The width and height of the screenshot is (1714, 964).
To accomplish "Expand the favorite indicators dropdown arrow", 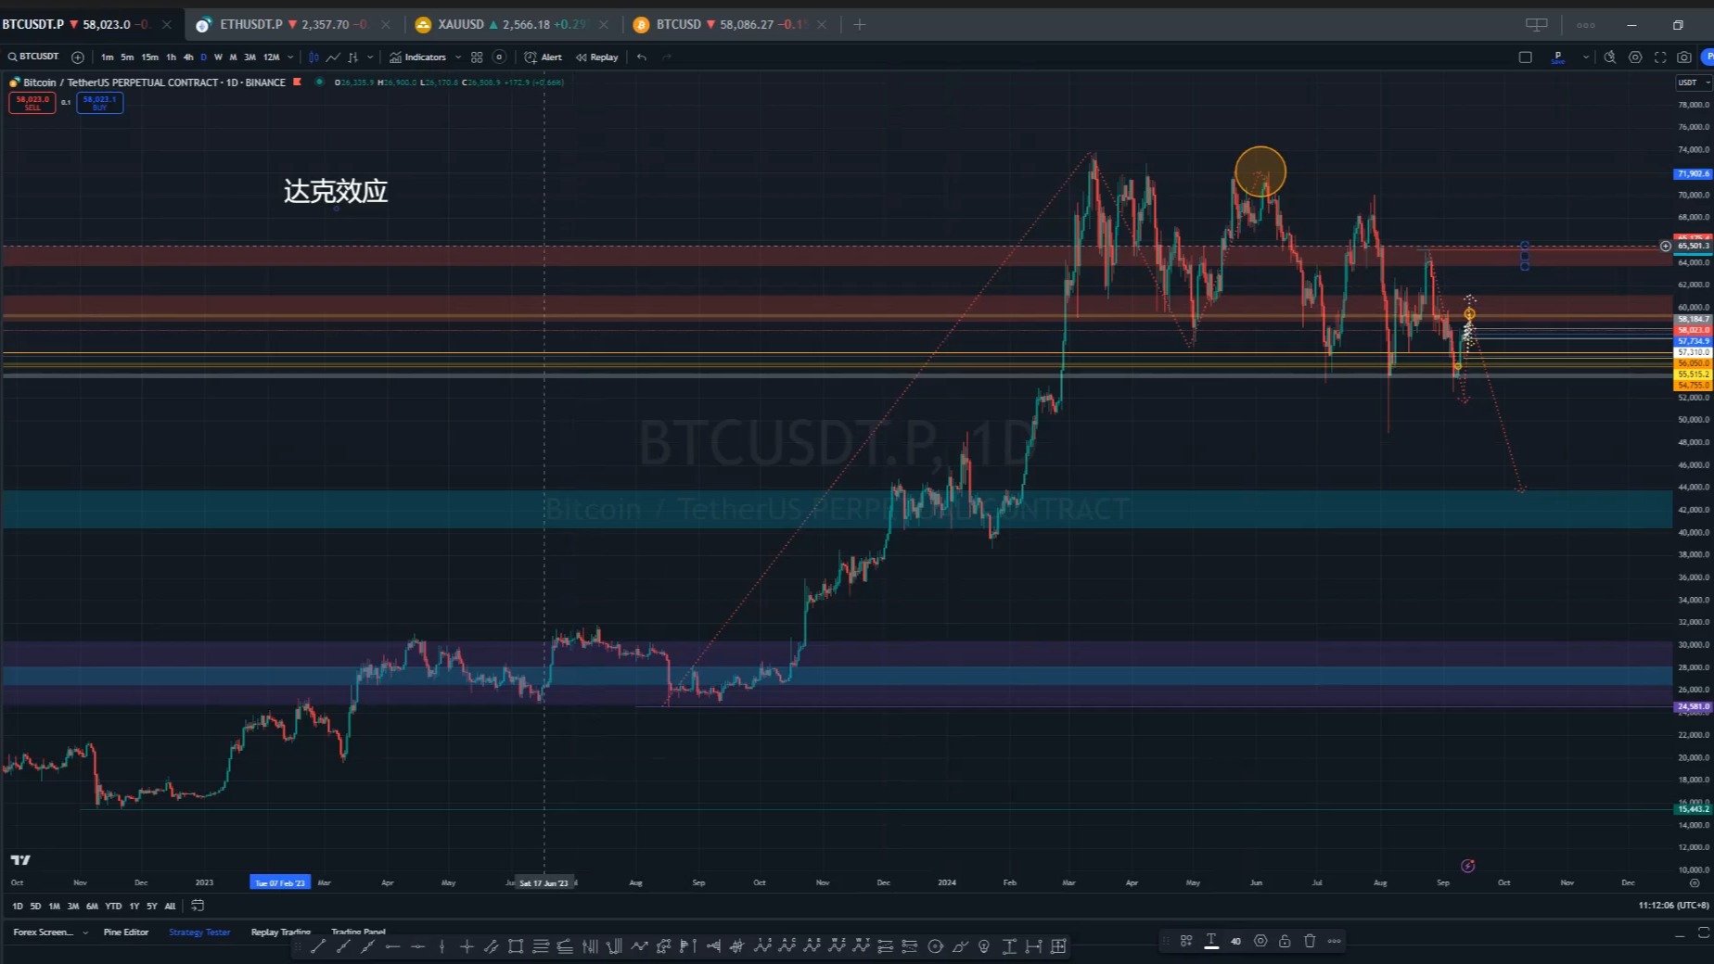I will pos(458,57).
